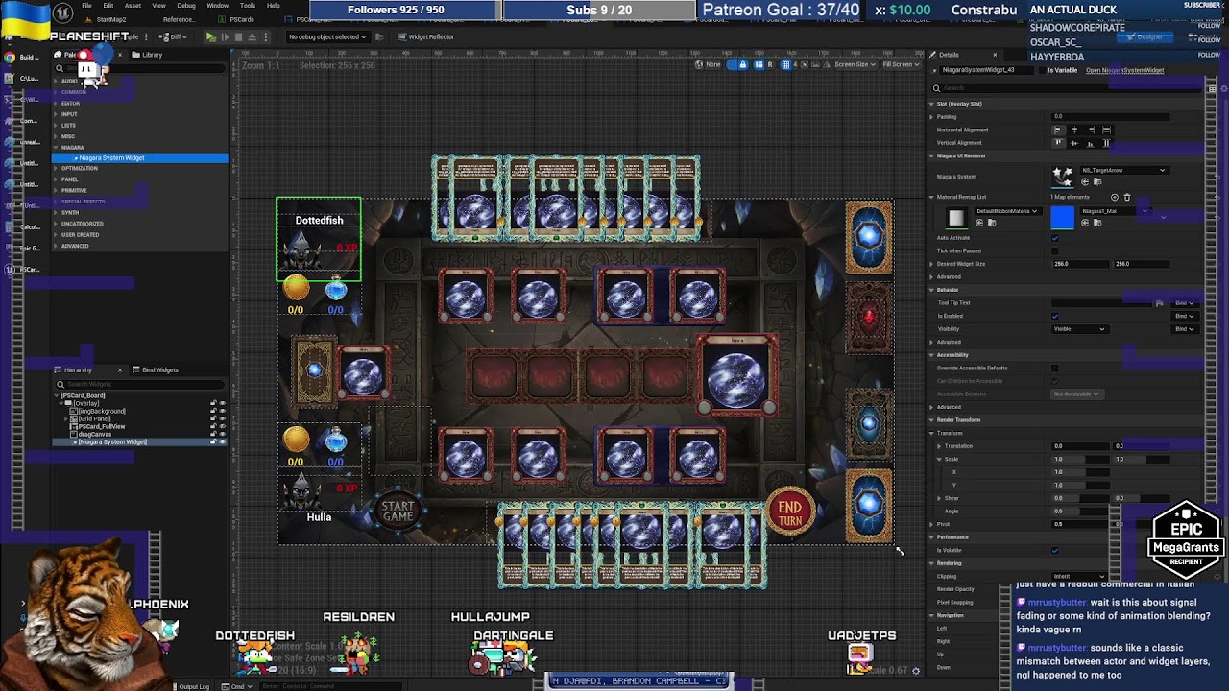Open the File menu

pyautogui.click(x=86, y=6)
